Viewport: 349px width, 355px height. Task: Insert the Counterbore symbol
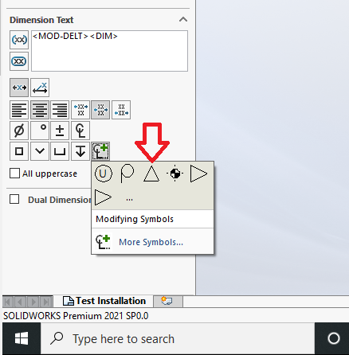pos(60,151)
